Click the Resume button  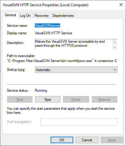click(x=105, y=100)
